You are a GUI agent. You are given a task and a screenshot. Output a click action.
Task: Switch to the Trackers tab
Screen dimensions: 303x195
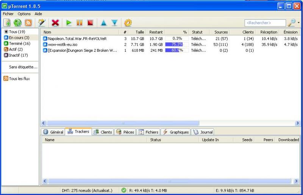(x=78, y=132)
